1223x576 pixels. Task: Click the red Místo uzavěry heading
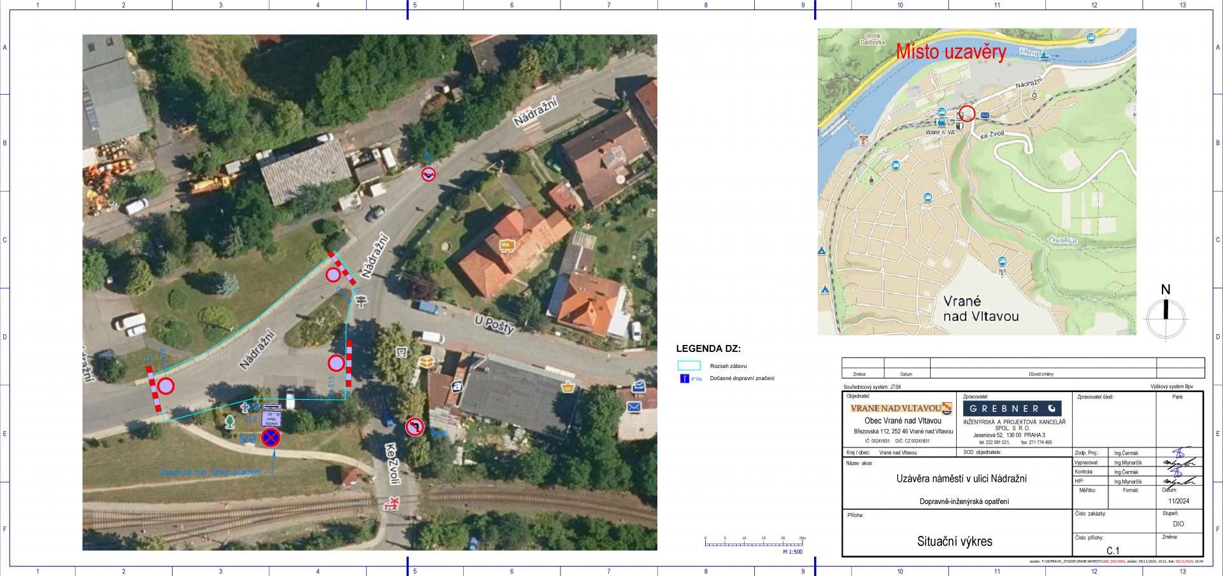coord(950,52)
